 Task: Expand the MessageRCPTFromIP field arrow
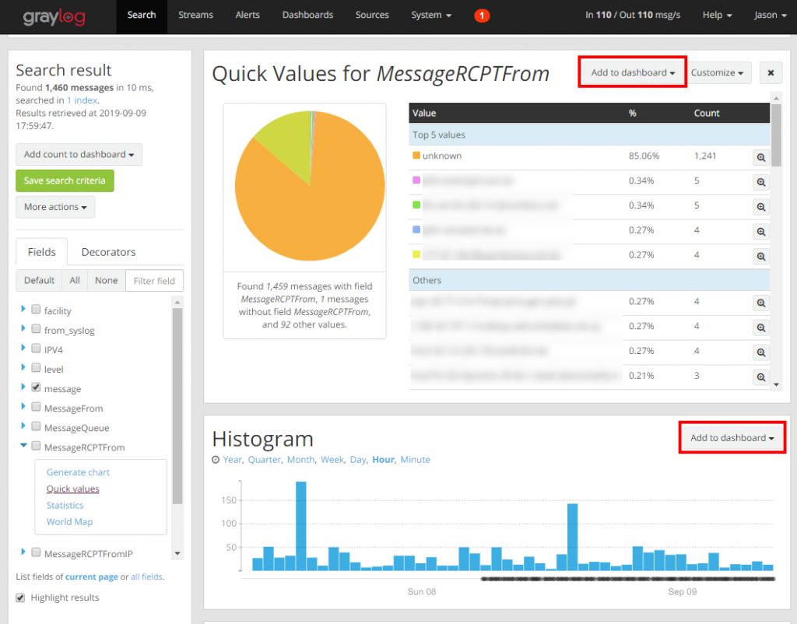(x=23, y=552)
